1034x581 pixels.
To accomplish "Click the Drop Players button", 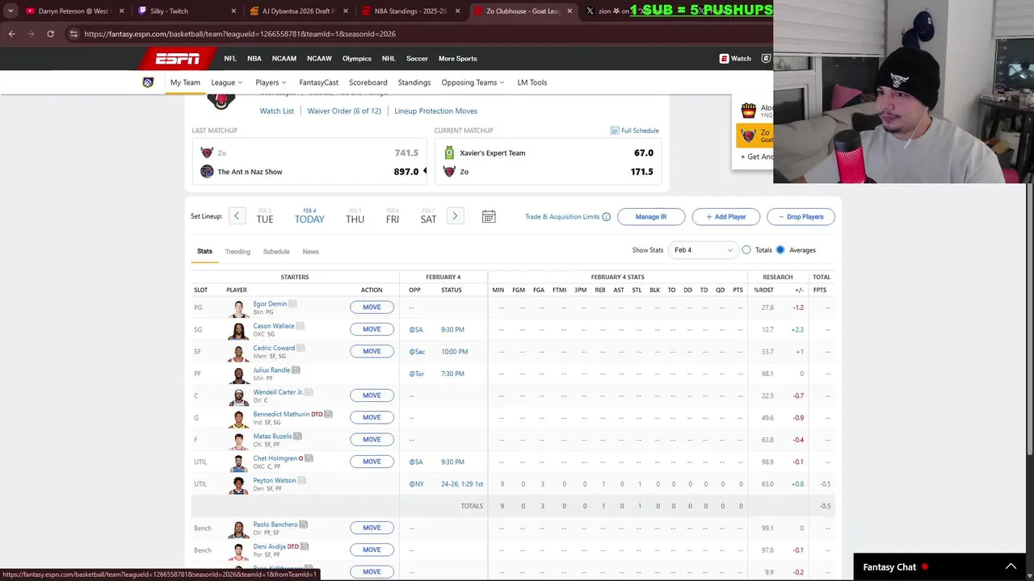I will tap(801, 216).
